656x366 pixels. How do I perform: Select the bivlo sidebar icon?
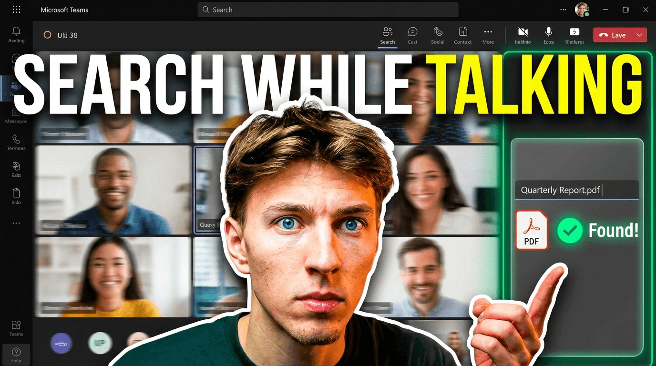pos(16,196)
